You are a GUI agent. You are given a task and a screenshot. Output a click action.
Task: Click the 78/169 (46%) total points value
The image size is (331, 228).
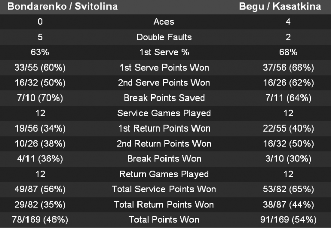40,220
